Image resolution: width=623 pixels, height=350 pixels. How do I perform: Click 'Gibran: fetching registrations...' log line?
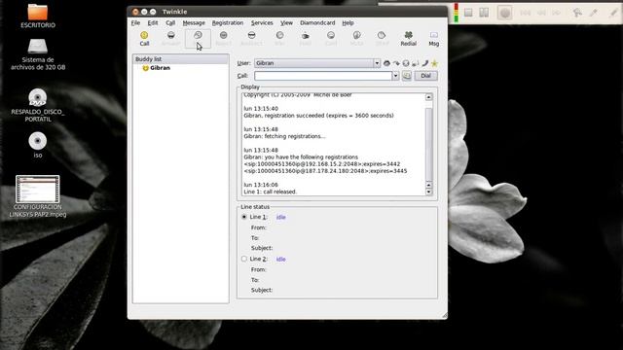coord(284,136)
